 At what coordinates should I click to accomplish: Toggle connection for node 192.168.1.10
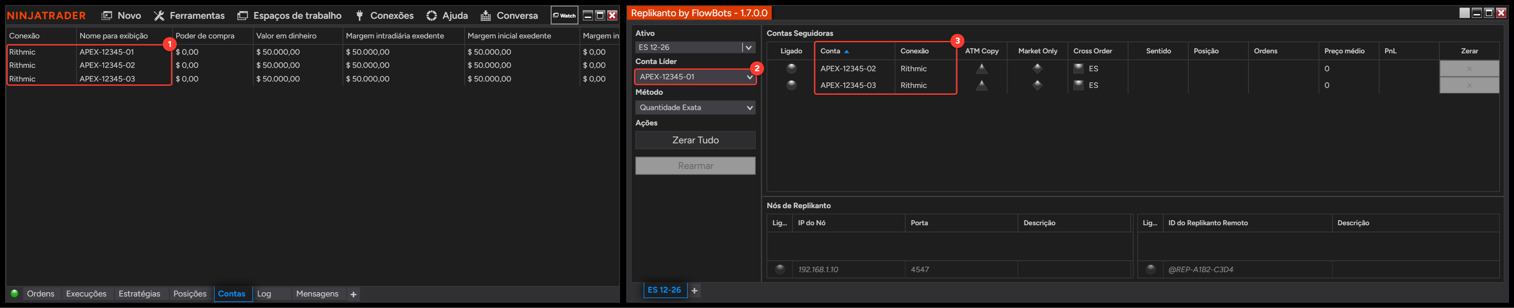point(779,269)
